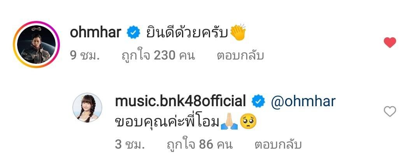Click the verified badge beside music.bnk48official

coord(258,102)
